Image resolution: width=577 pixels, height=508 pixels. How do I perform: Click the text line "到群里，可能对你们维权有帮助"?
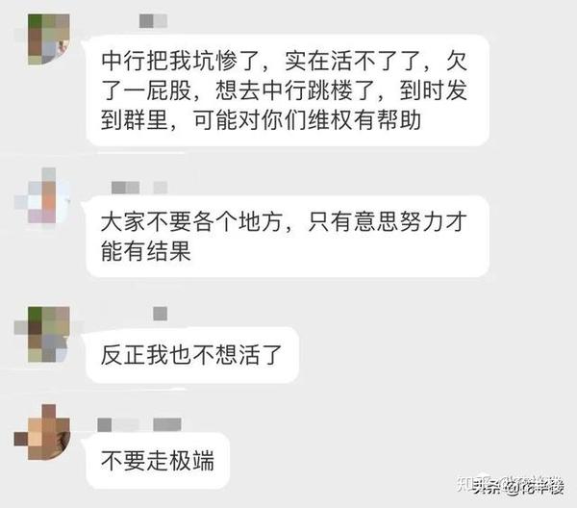261,120
